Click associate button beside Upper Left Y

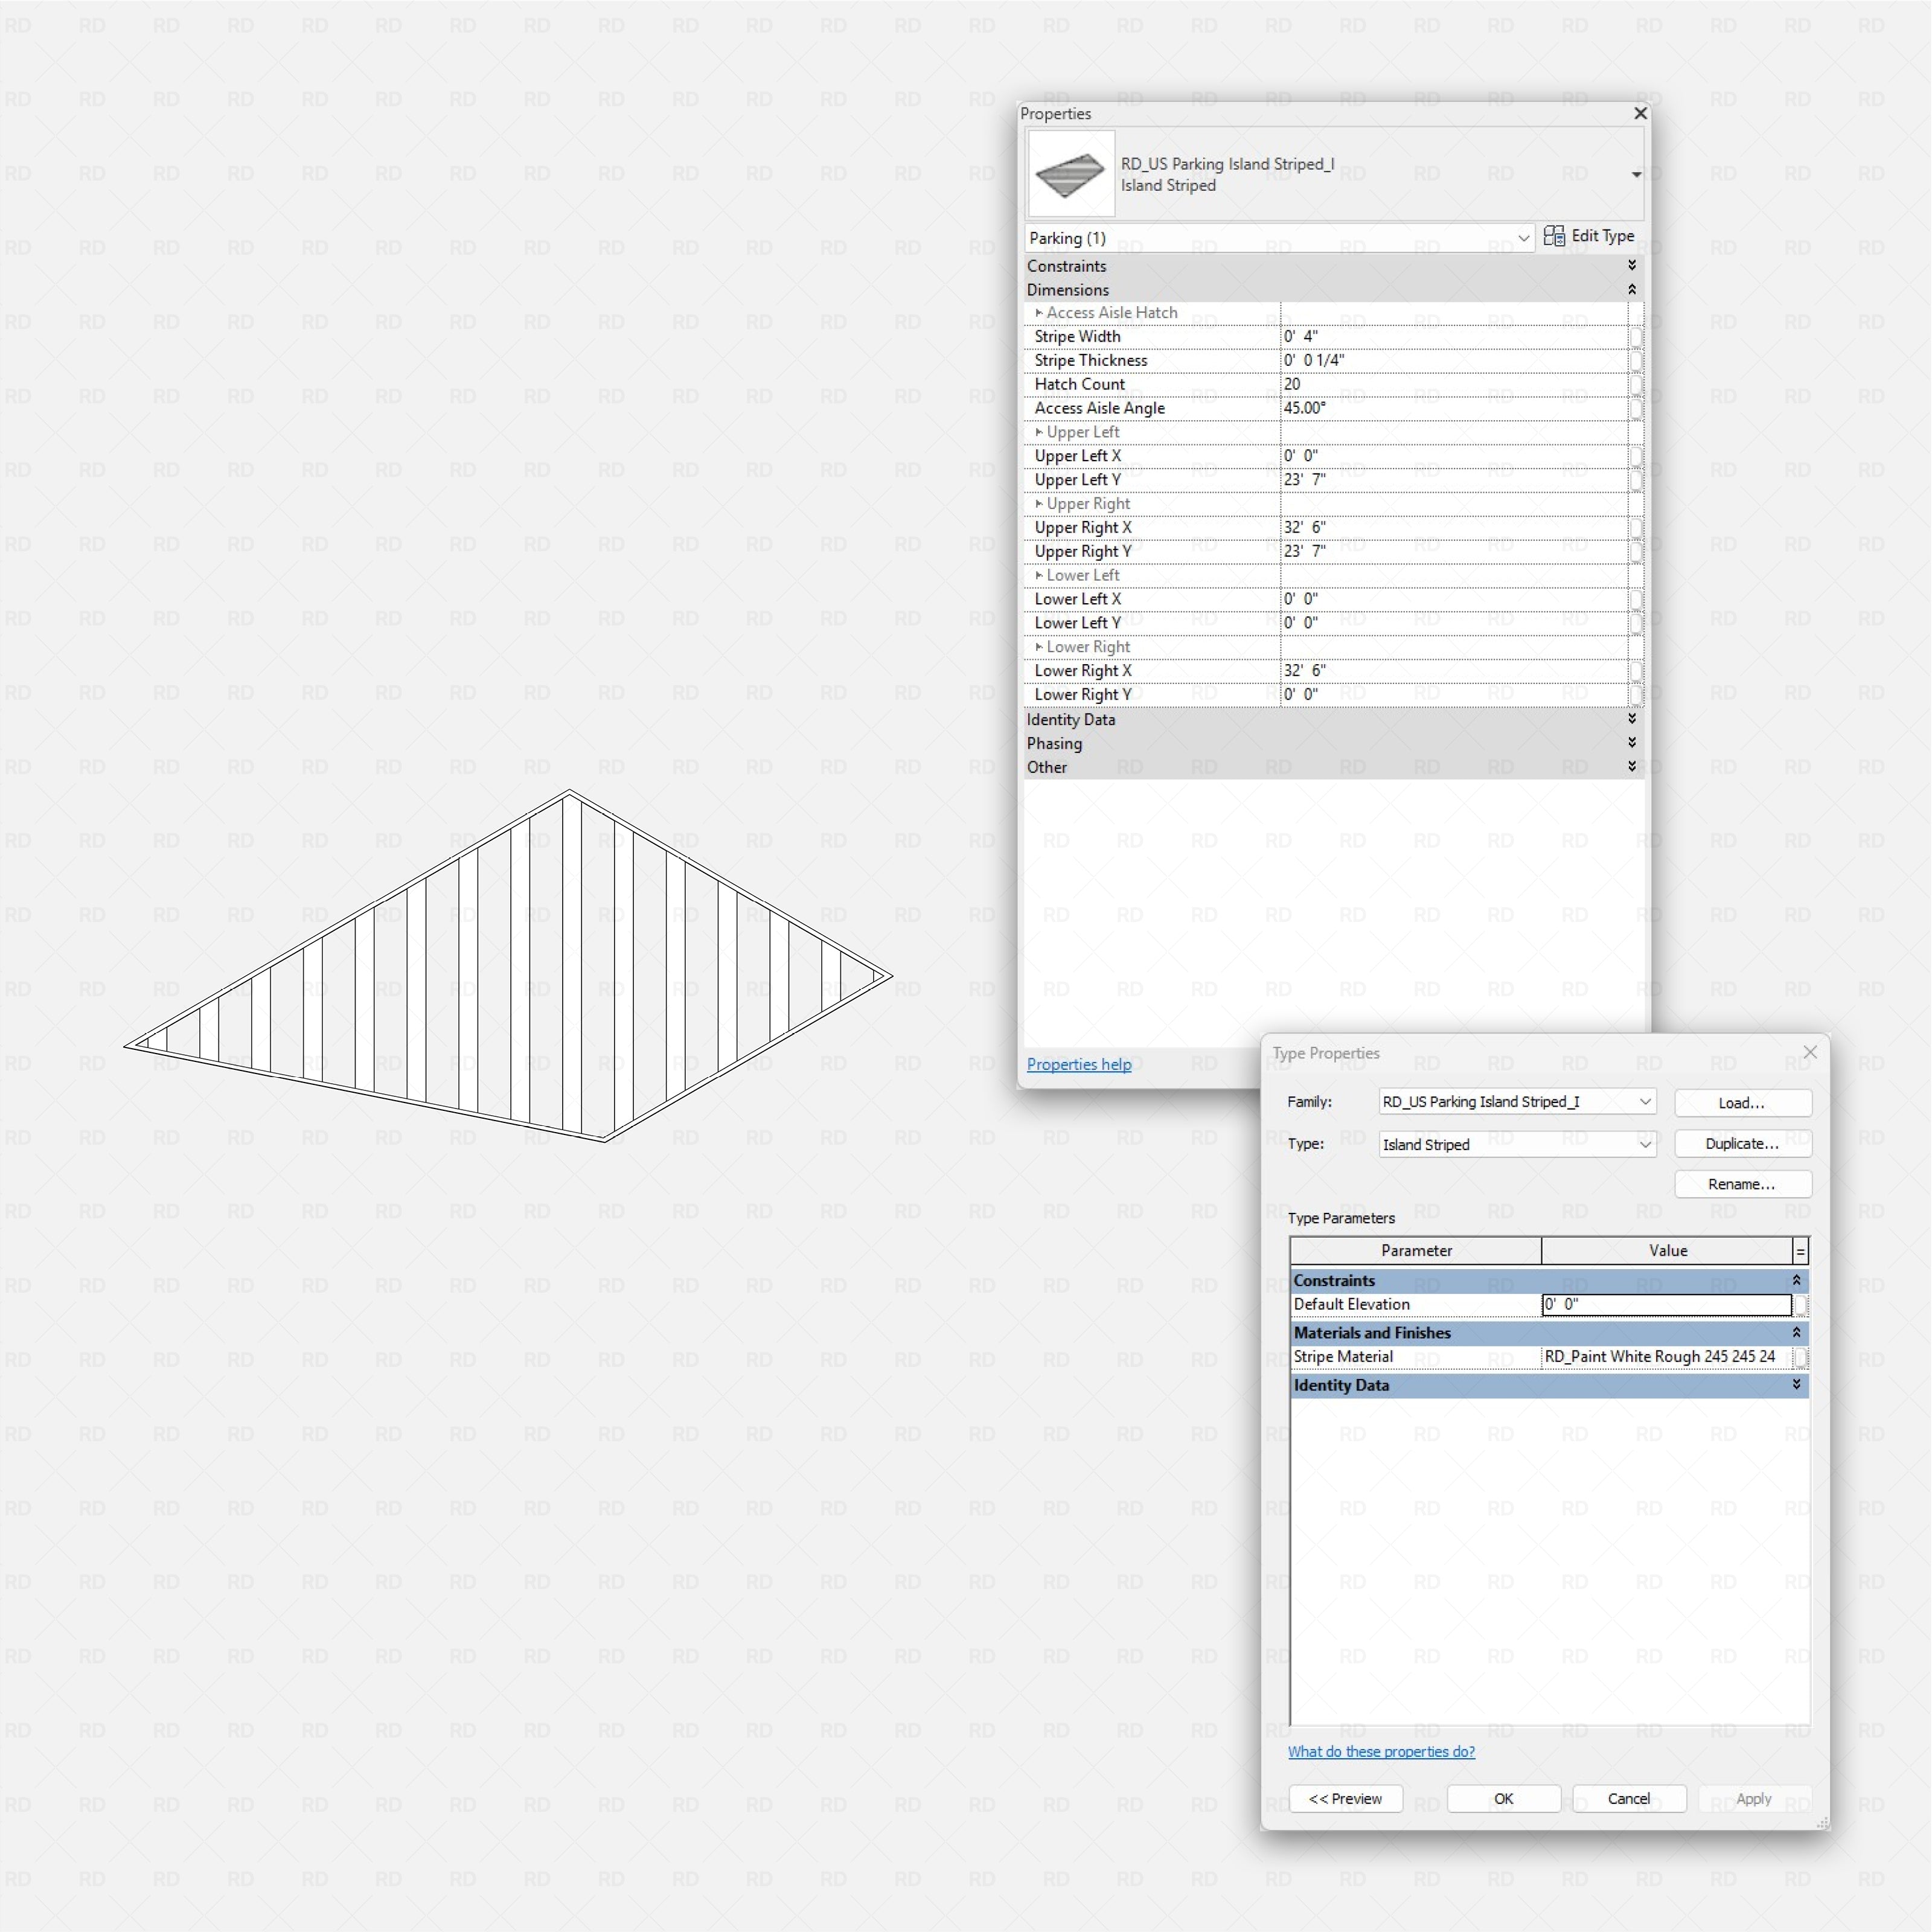(1636, 480)
